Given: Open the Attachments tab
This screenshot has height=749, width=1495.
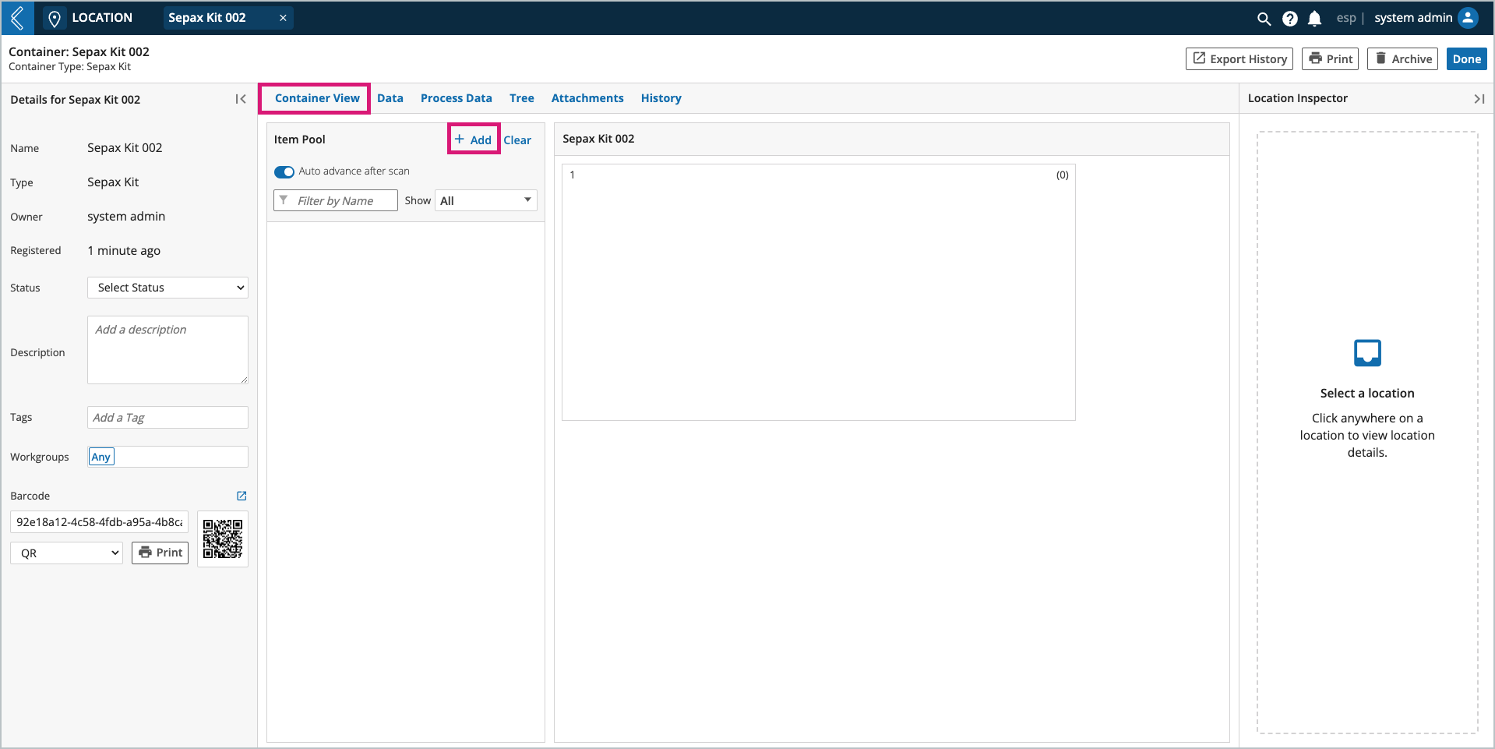Looking at the screenshot, I should [587, 98].
